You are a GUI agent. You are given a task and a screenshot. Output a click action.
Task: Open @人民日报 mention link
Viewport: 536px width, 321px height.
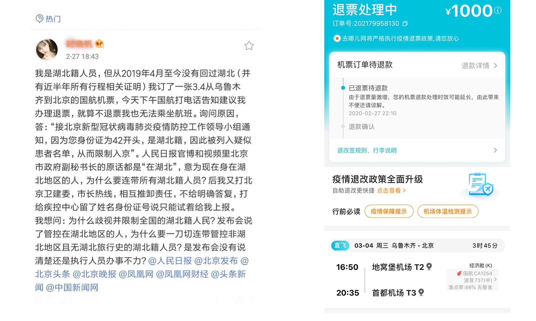tap(170, 261)
